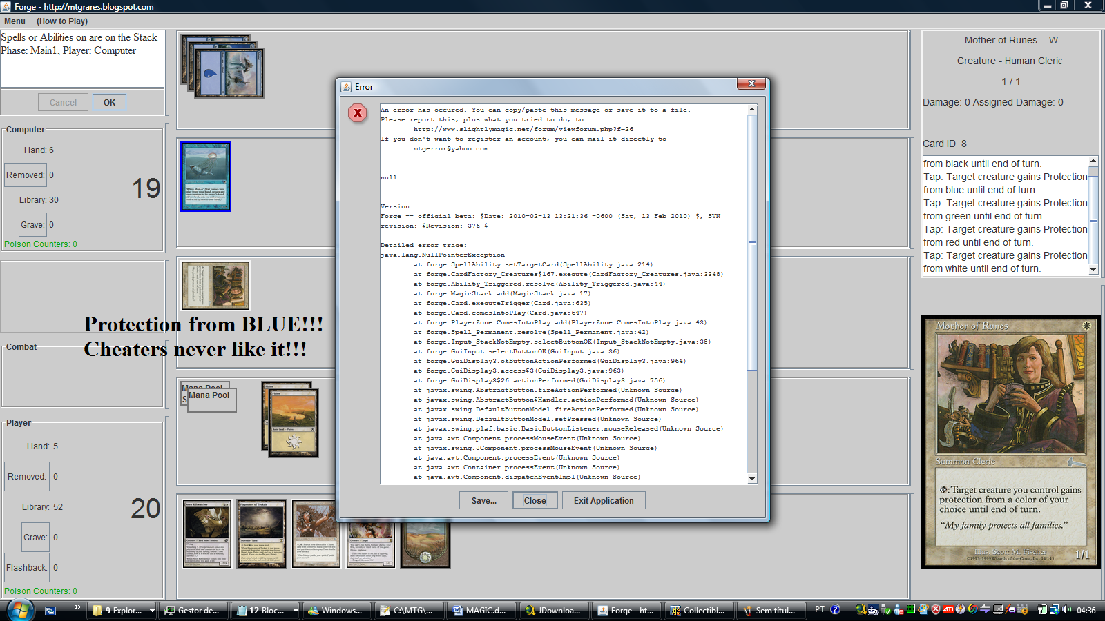Open the Menu item in Forge
This screenshot has width=1105, height=621.
pyautogui.click(x=15, y=21)
